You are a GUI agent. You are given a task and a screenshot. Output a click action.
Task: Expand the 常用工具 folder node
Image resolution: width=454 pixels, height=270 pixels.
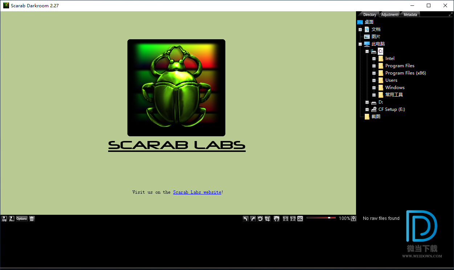click(374, 95)
